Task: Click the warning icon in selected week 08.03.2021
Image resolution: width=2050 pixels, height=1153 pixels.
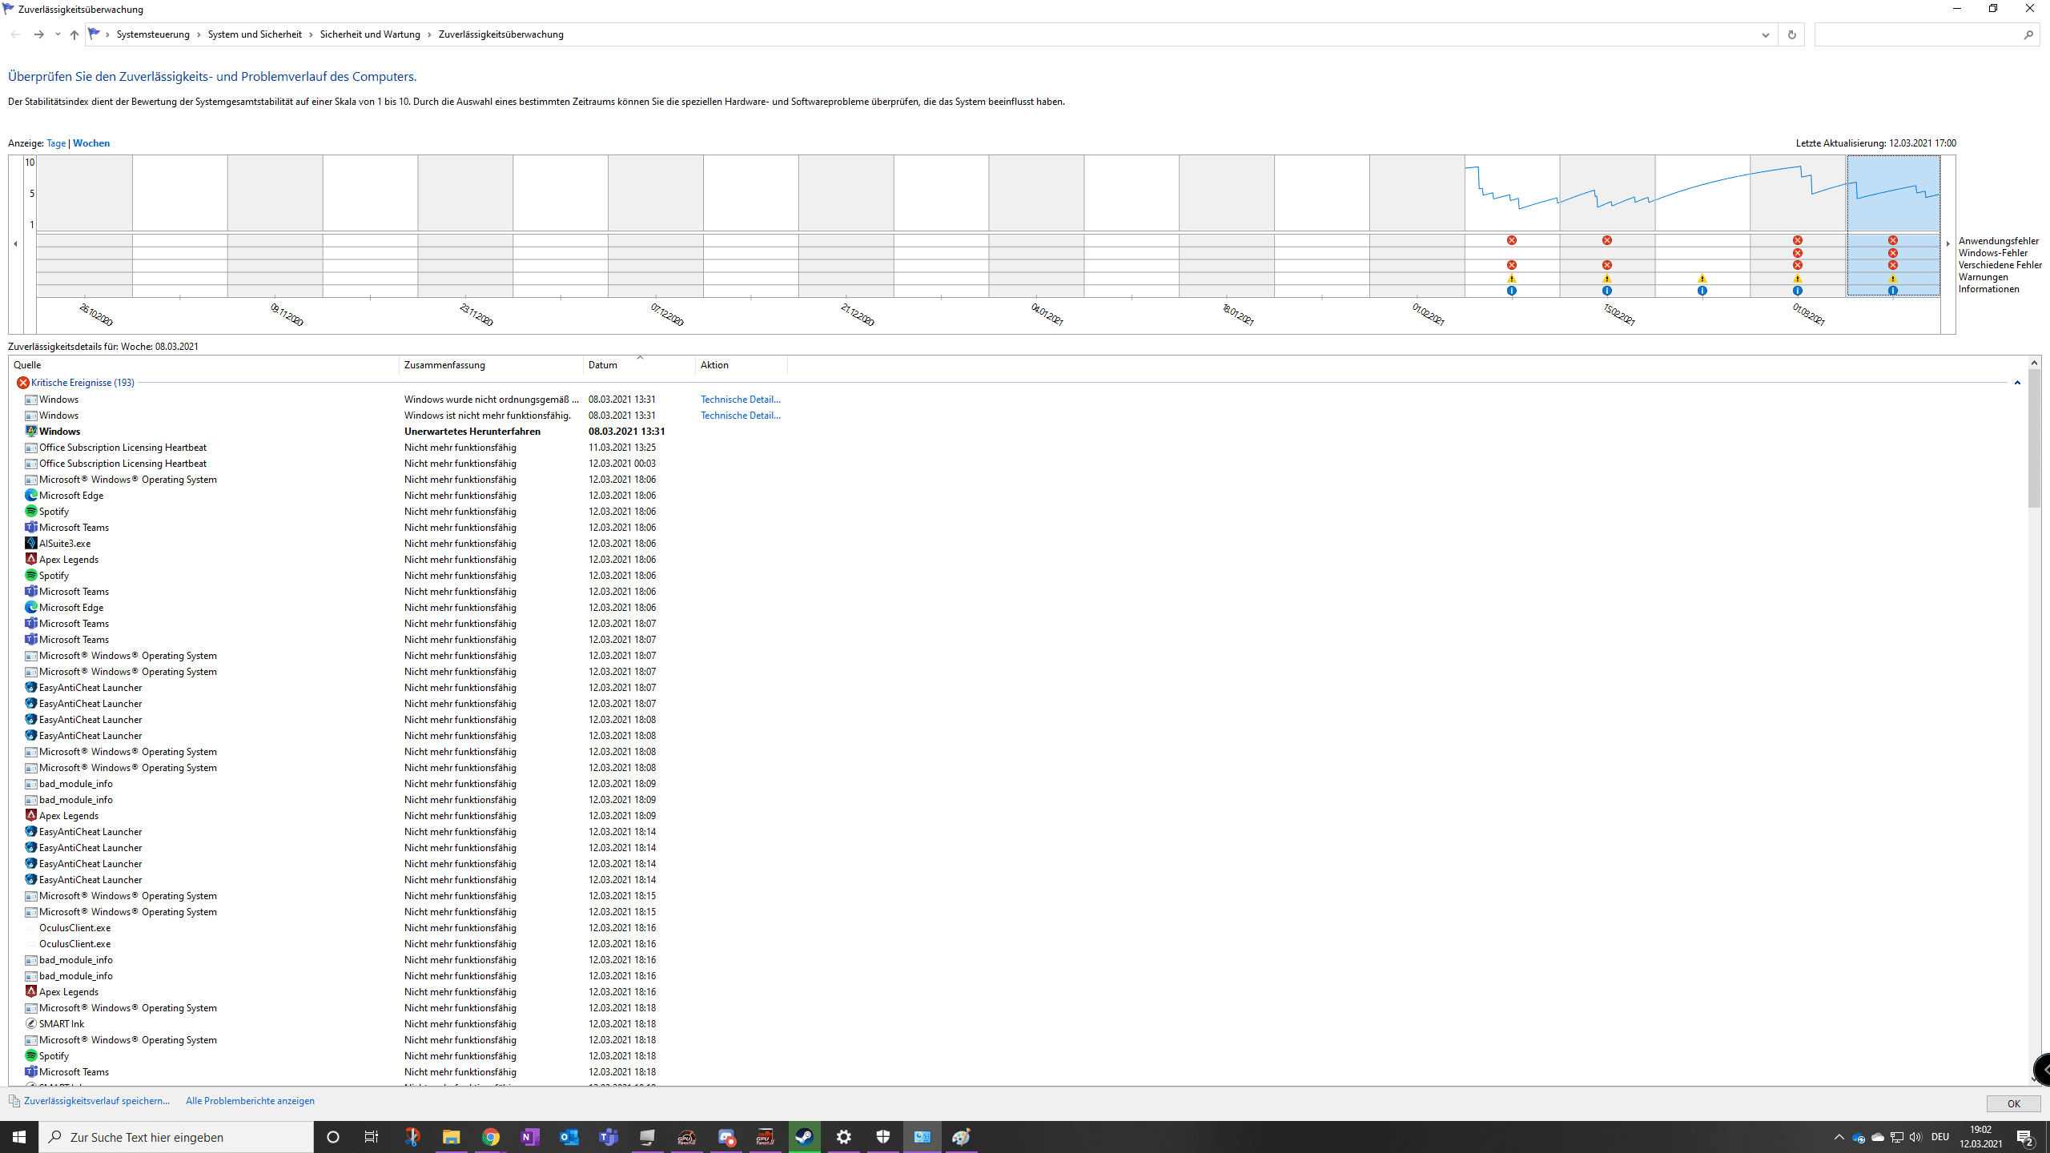Action: [1892, 278]
